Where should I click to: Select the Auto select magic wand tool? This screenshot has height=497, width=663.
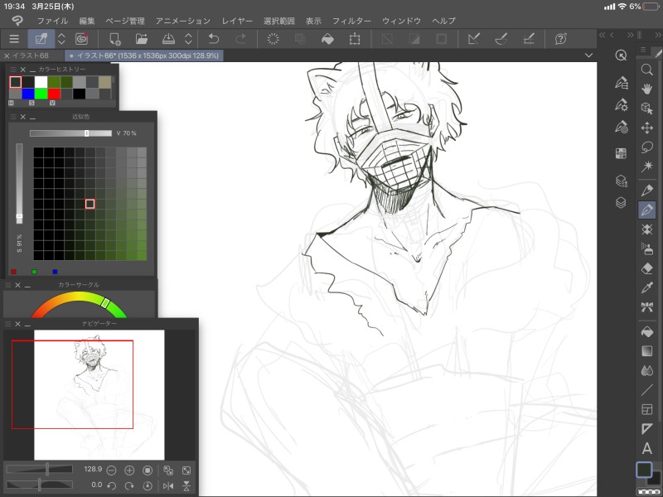coord(647,166)
